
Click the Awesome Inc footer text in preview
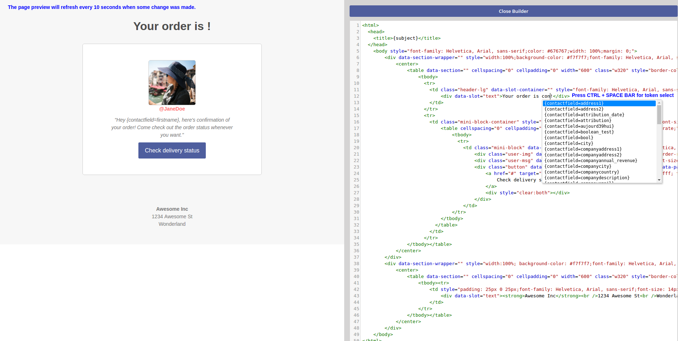point(172,209)
